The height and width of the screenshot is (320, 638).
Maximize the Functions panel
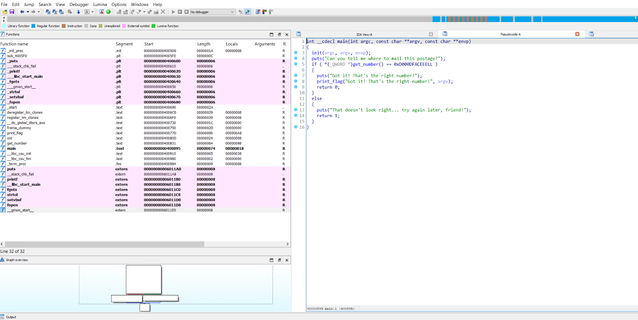tap(271, 34)
